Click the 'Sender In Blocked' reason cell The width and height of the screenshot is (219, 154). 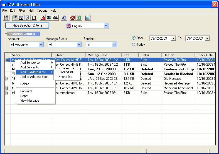click(x=178, y=74)
